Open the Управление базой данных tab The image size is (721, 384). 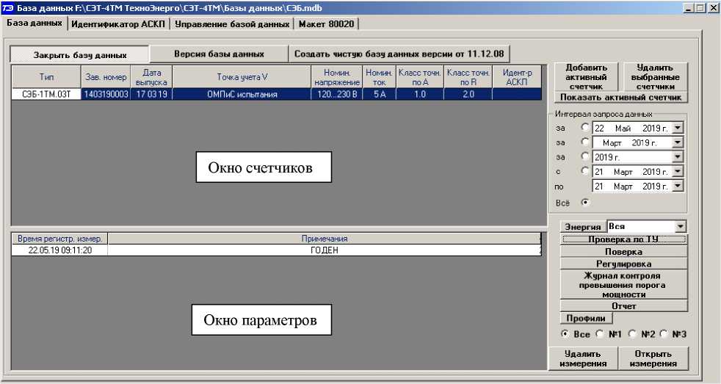(231, 23)
